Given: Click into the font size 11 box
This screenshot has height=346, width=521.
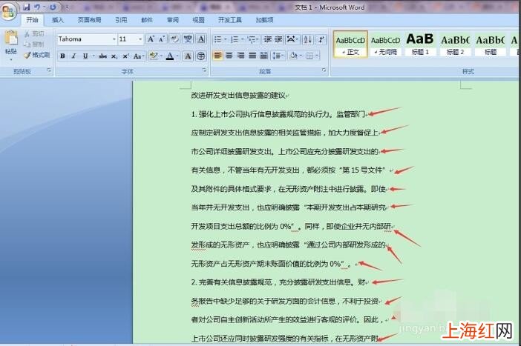Looking at the screenshot, I should [128, 39].
